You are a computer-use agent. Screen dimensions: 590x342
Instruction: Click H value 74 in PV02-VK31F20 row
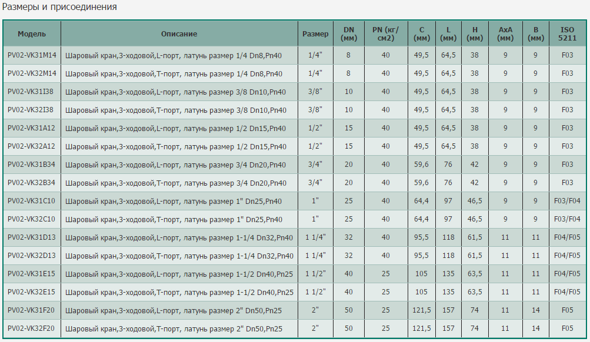pyautogui.click(x=475, y=310)
